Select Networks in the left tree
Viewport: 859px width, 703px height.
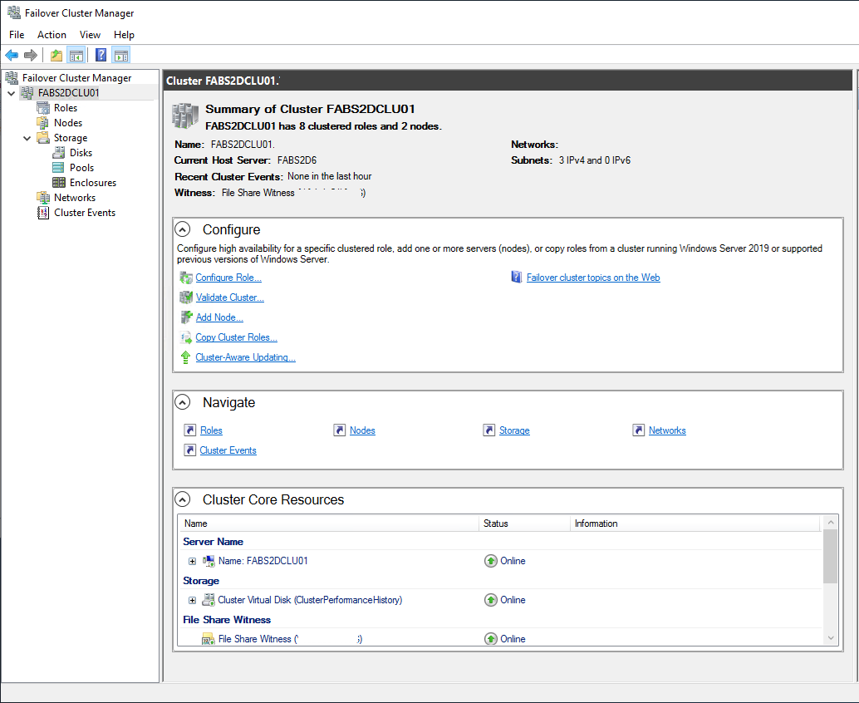pyautogui.click(x=75, y=198)
